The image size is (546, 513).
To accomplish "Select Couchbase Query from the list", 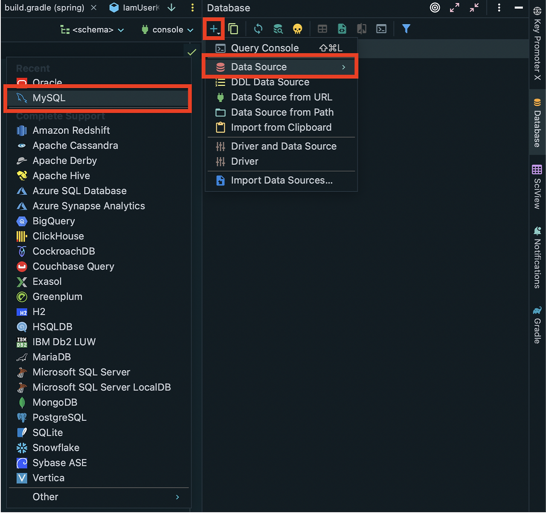I will click(x=99, y=266).
